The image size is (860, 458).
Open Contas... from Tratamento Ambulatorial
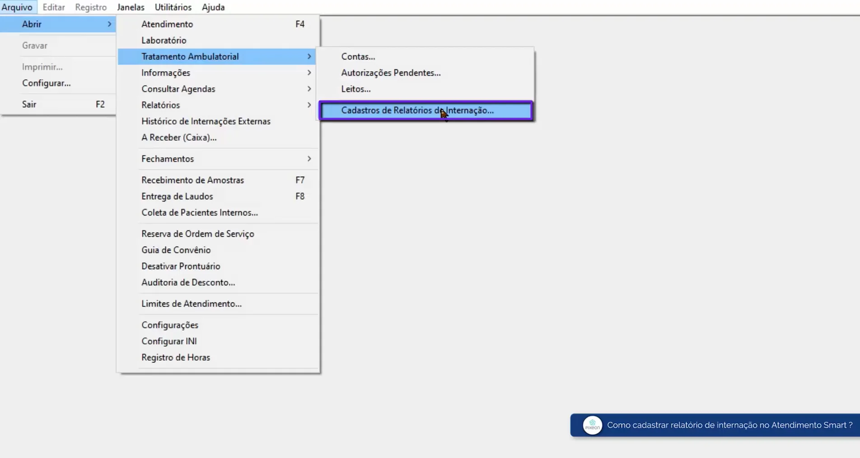(425, 56)
